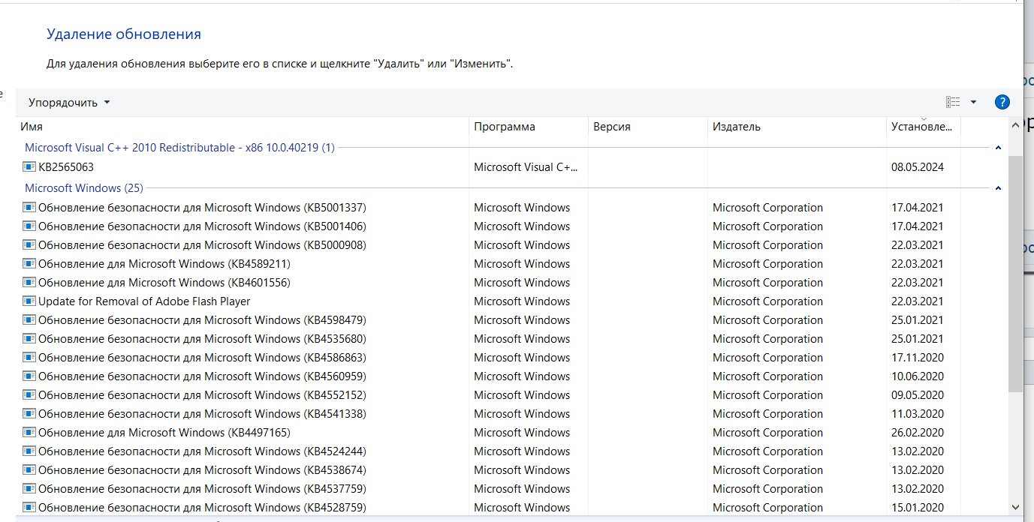1034x522 pixels.
Task: Open the view options dropdown arrow
Action: pos(973,103)
